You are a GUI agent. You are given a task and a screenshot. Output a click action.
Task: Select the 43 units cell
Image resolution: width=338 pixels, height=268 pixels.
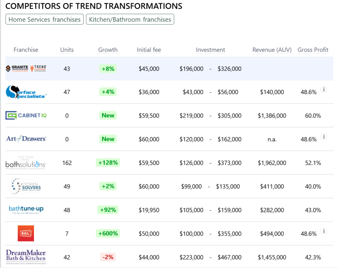pyautogui.click(x=67, y=69)
